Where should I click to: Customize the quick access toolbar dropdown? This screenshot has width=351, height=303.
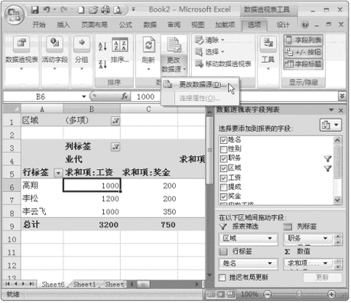(133, 10)
